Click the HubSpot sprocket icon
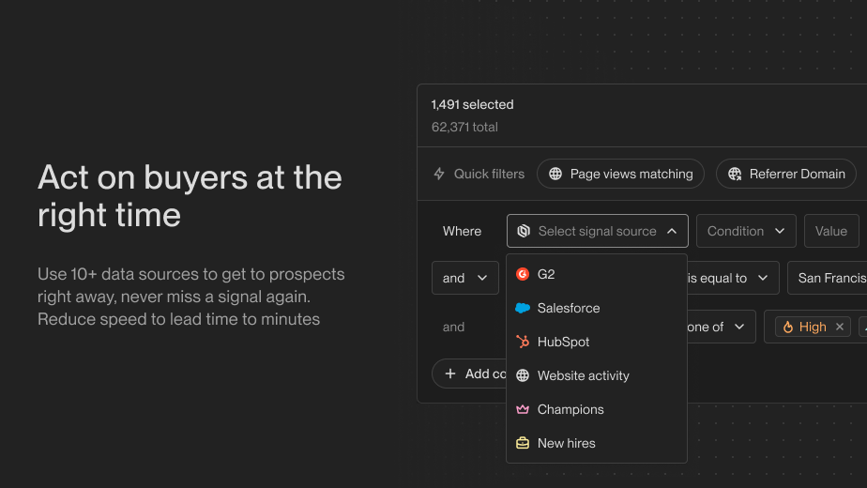This screenshot has width=867, height=488. coord(523,342)
